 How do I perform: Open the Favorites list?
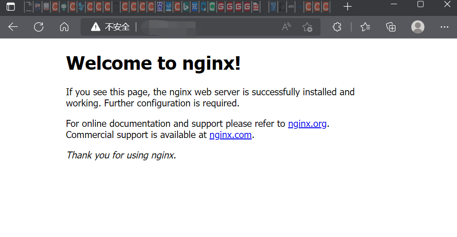tap(365, 27)
